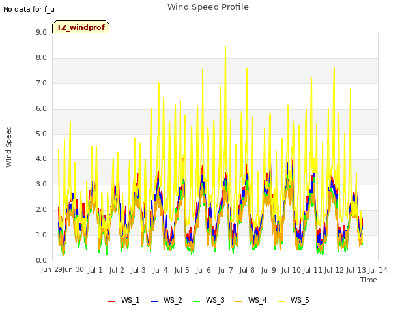Click the TZ_windprof label box
Viewport: 417px width, 313px height.
81,27
